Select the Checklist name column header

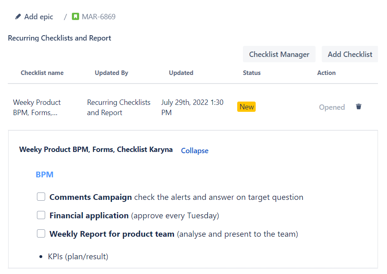(x=42, y=73)
